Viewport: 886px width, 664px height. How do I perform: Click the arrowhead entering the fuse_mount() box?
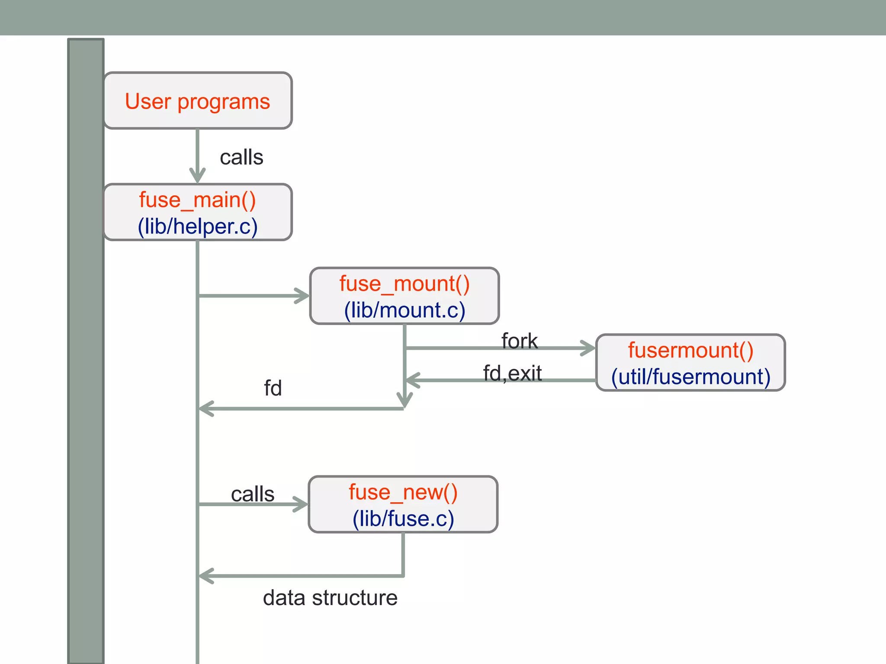[x=302, y=296]
